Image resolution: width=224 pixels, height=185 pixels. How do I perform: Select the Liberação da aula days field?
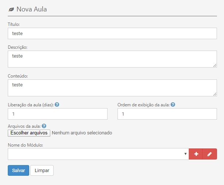[57, 114]
